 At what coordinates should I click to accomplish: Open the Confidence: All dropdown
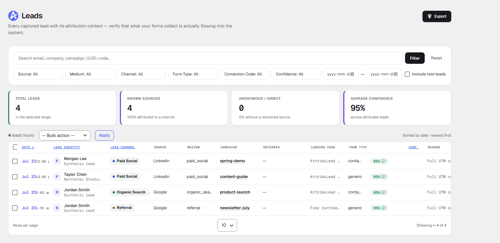pos(296,74)
